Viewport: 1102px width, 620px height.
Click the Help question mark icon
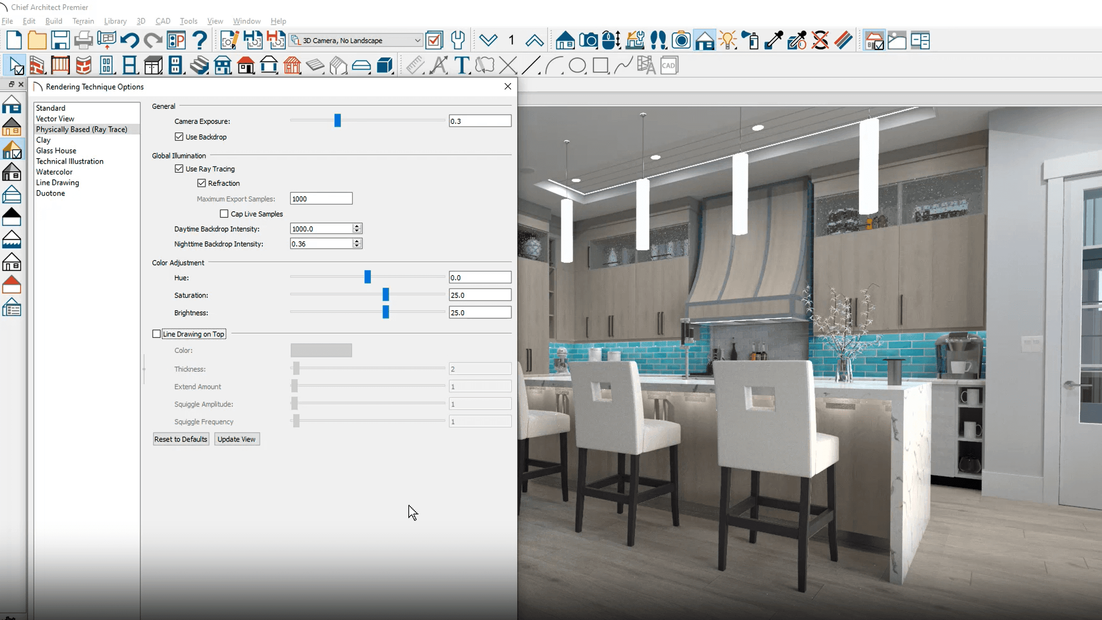(200, 40)
